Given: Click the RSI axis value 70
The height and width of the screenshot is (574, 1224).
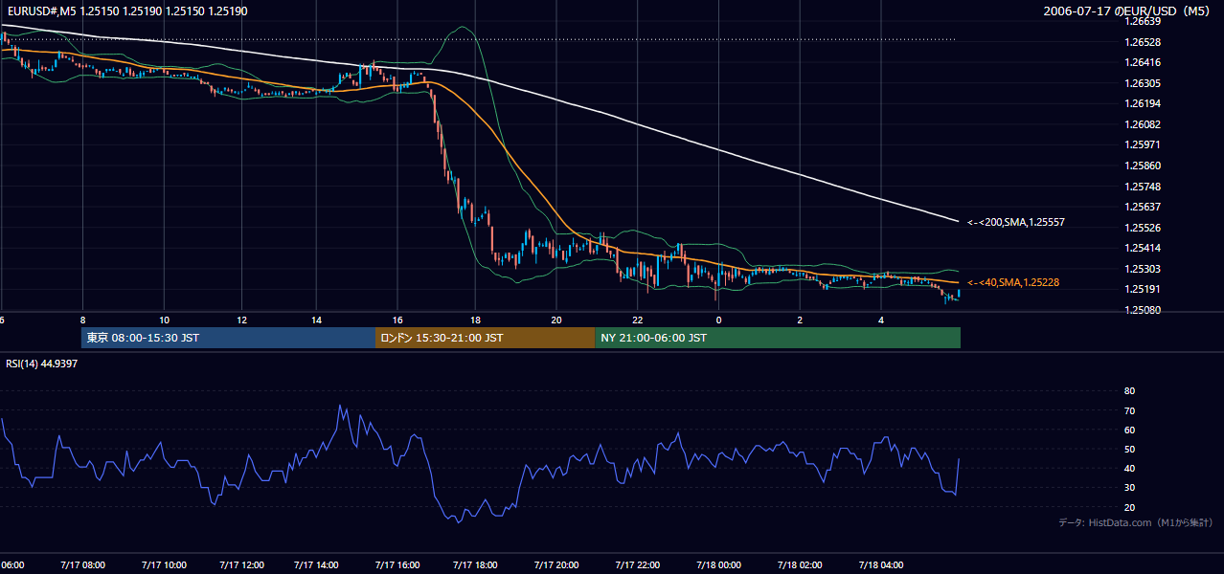Looking at the screenshot, I should (x=1129, y=410).
